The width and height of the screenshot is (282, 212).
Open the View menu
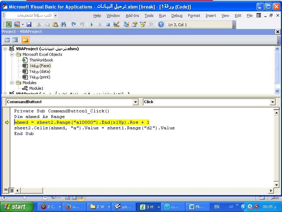pos(225,16)
